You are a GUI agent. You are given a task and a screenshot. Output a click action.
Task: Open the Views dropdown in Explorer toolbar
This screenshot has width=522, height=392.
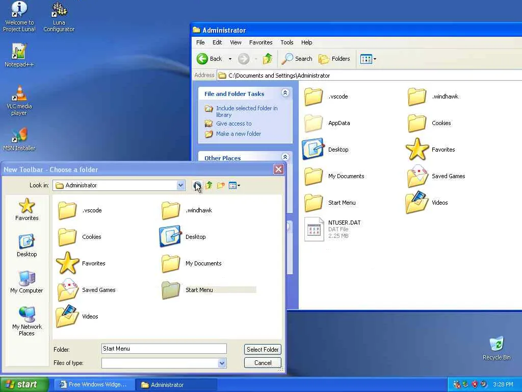(x=368, y=59)
